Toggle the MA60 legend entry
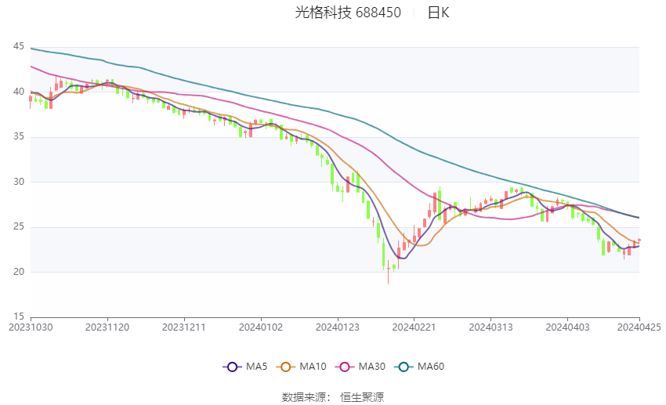The image size is (666, 405). [419, 367]
